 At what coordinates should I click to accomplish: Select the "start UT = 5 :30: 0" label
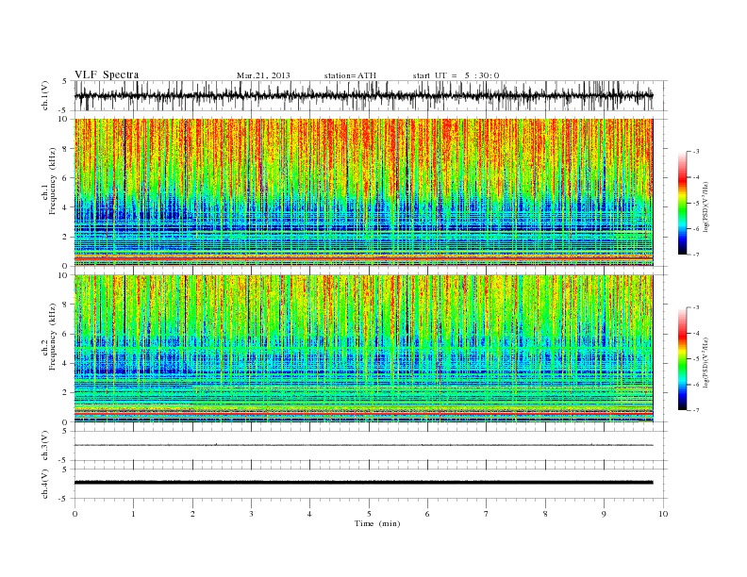[456, 75]
